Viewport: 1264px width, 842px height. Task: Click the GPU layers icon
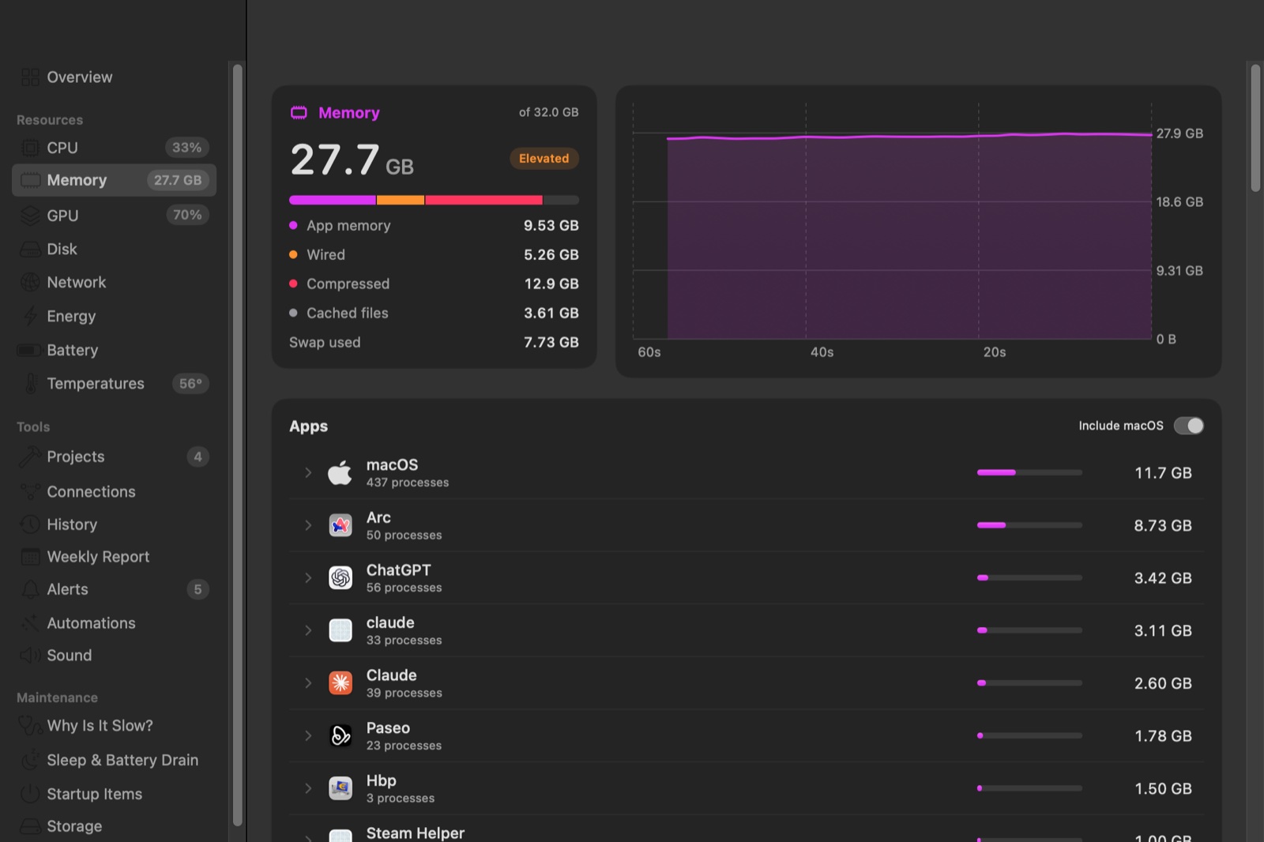pos(30,216)
